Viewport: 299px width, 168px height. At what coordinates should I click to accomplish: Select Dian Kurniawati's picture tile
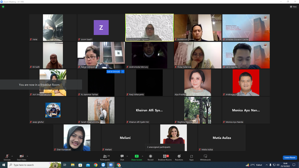tap(77, 138)
